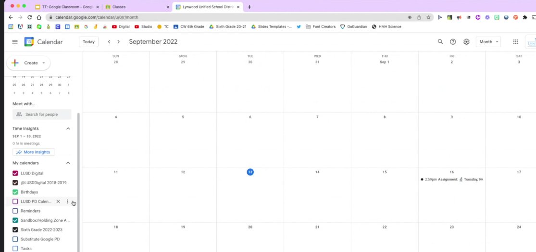Collapse the My calendars section
The width and height of the screenshot is (536, 252).
68,163
